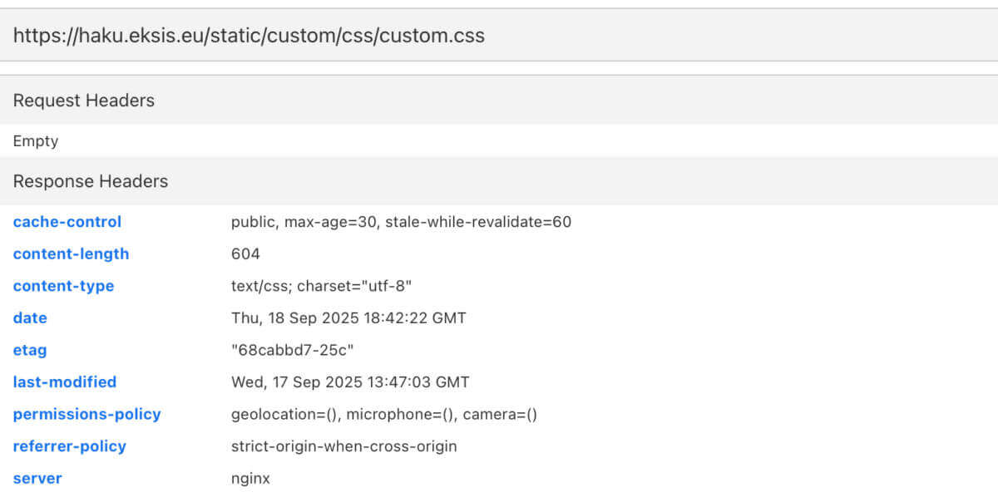Select the cache-control value text
998x497 pixels.
pos(402,222)
